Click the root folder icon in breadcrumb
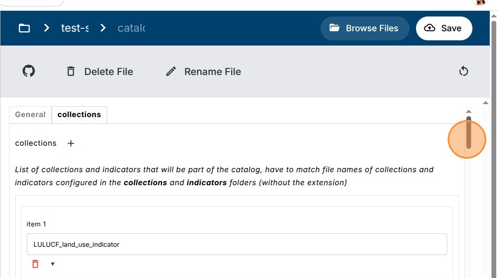 pyautogui.click(x=24, y=28)
